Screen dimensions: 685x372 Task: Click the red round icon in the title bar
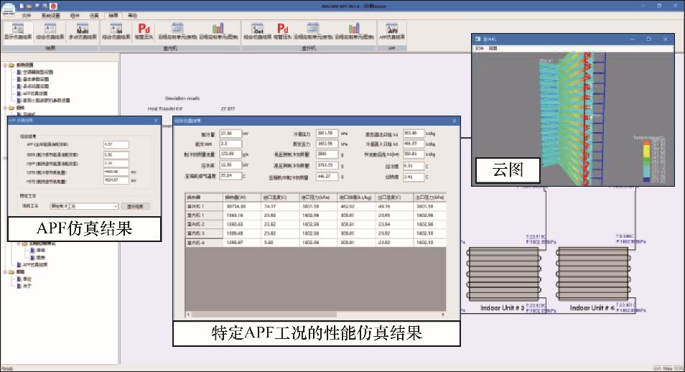pos(53,5)
